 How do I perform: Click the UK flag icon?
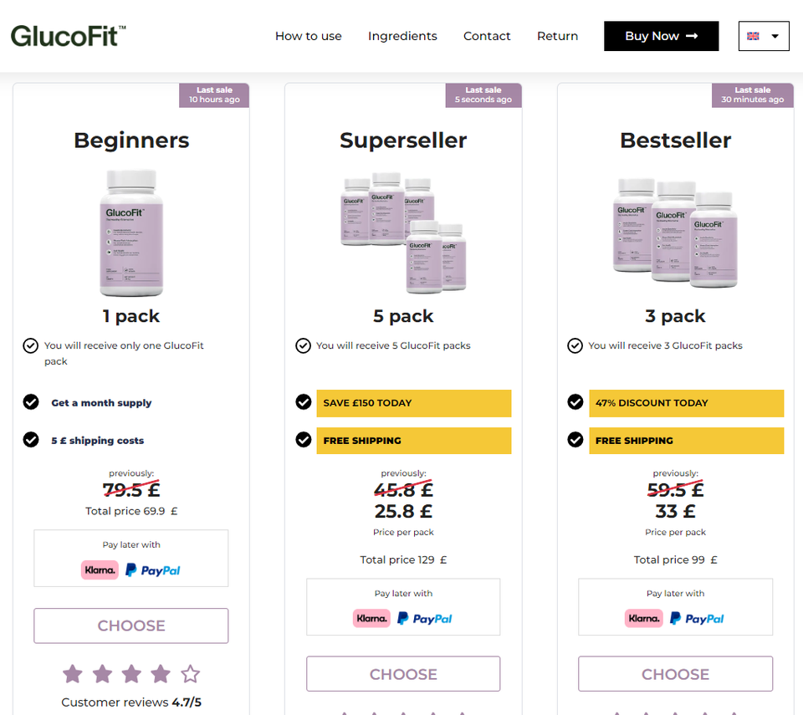pos(754,36)
